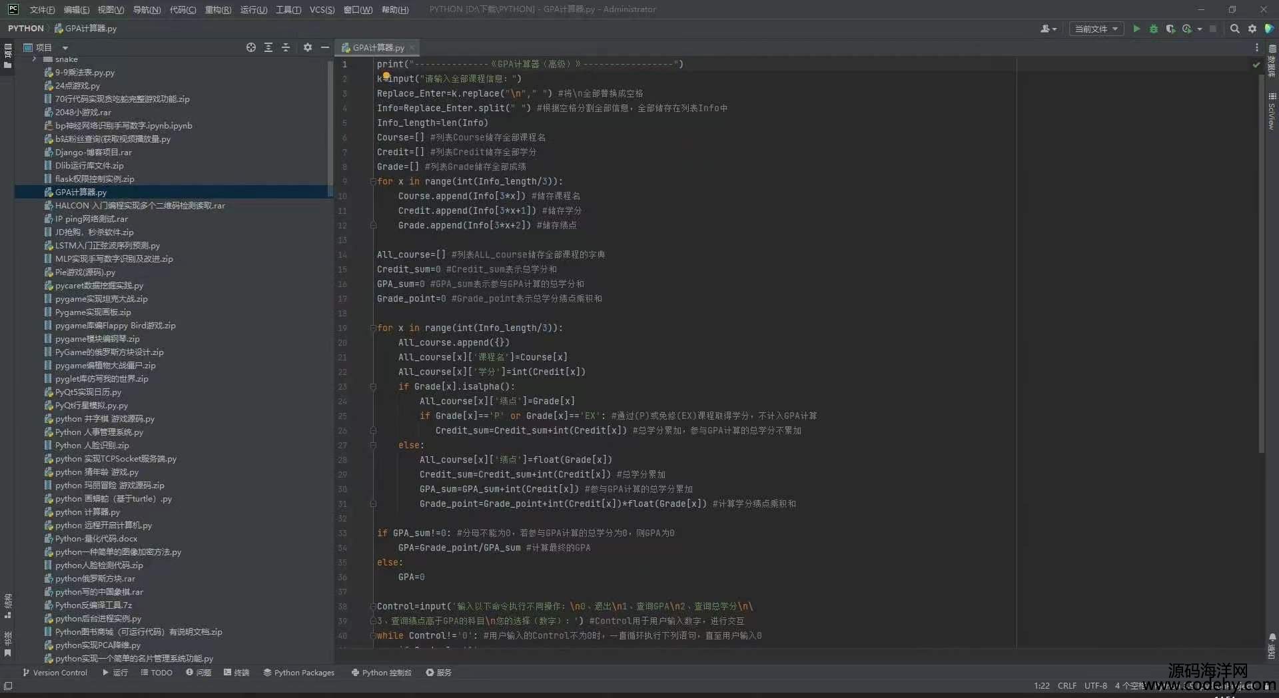Fold the Control=input statement at line 38
This screenshot has width=1279, height=698.
point(373,606)
